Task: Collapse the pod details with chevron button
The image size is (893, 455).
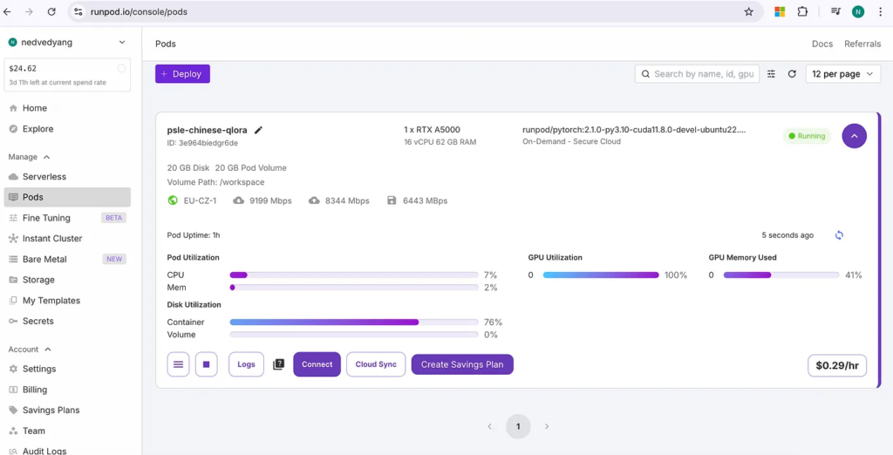Action: pos(855,136)
